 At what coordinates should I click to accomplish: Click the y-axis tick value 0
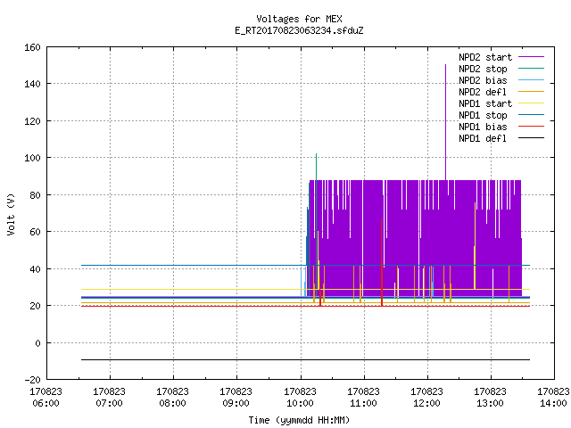37,343
